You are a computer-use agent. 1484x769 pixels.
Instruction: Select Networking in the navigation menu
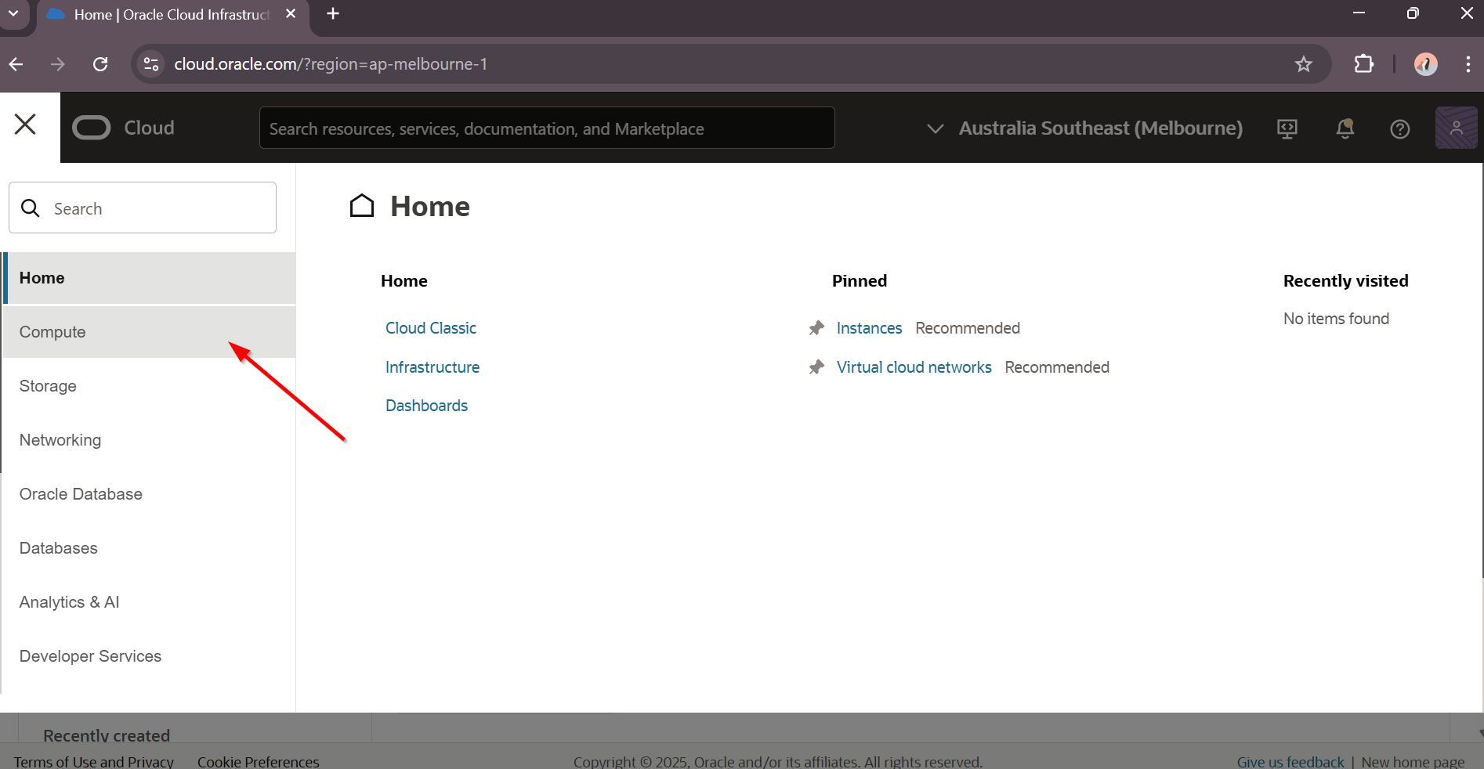(60, 440)
